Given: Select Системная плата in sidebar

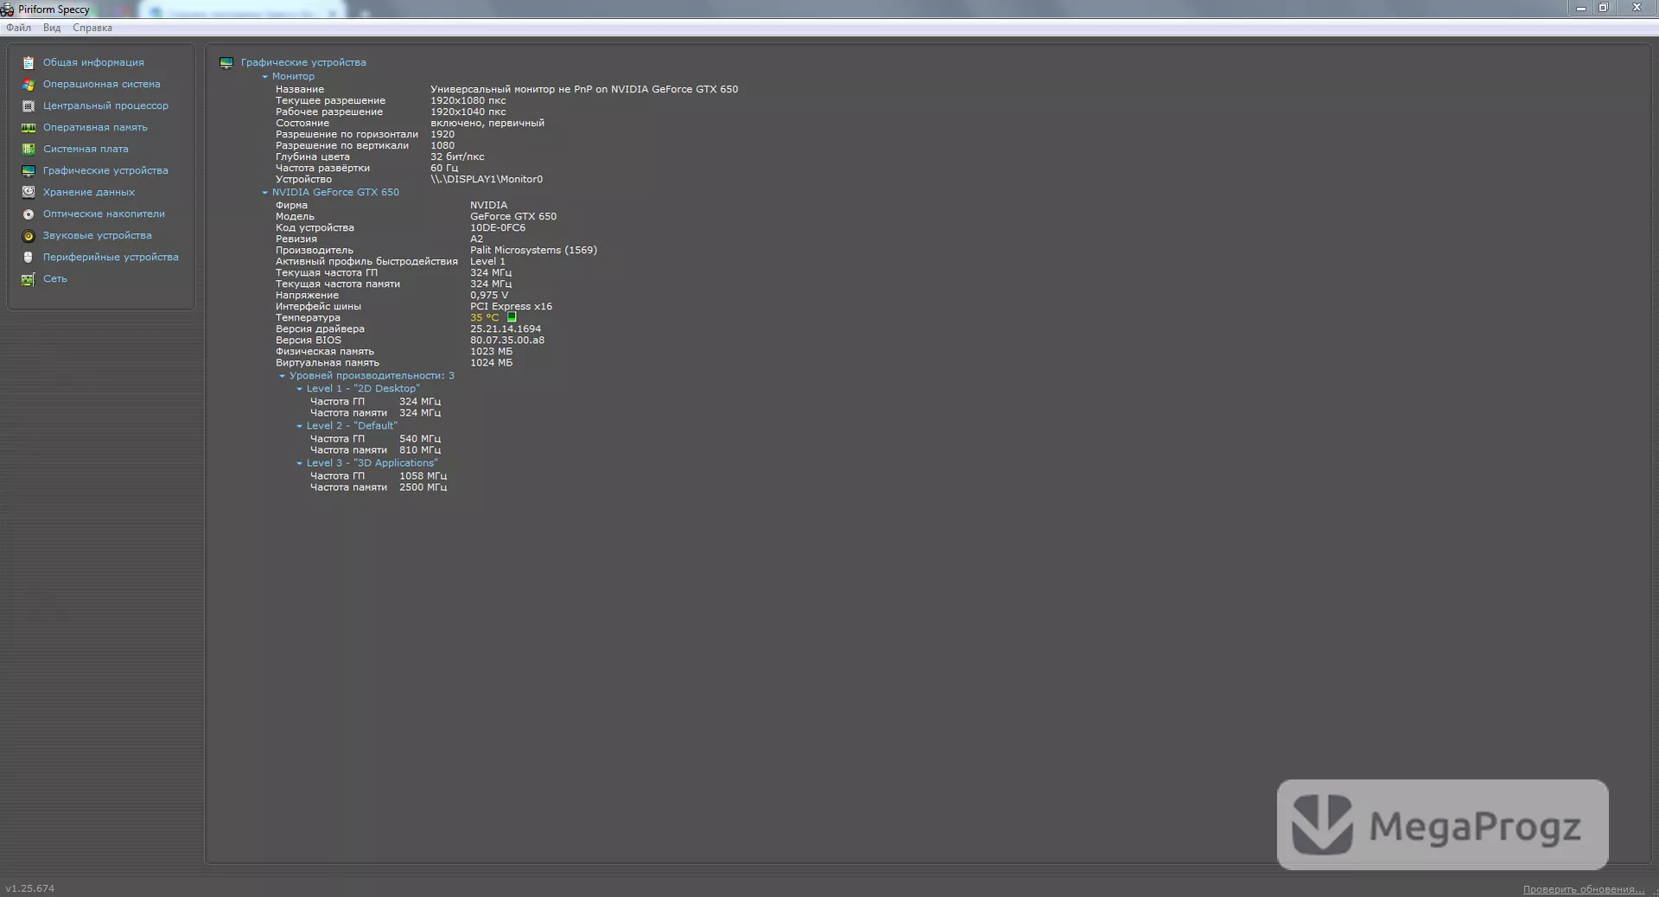Looking at the screenshot, I should pos(86,149).
